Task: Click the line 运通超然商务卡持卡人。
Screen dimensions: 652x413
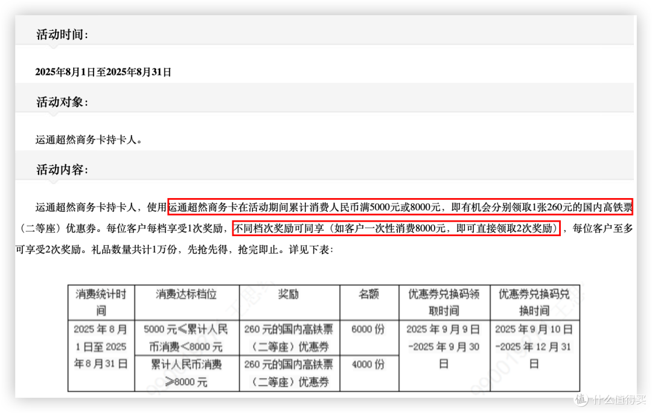Action: pos(89,139)
